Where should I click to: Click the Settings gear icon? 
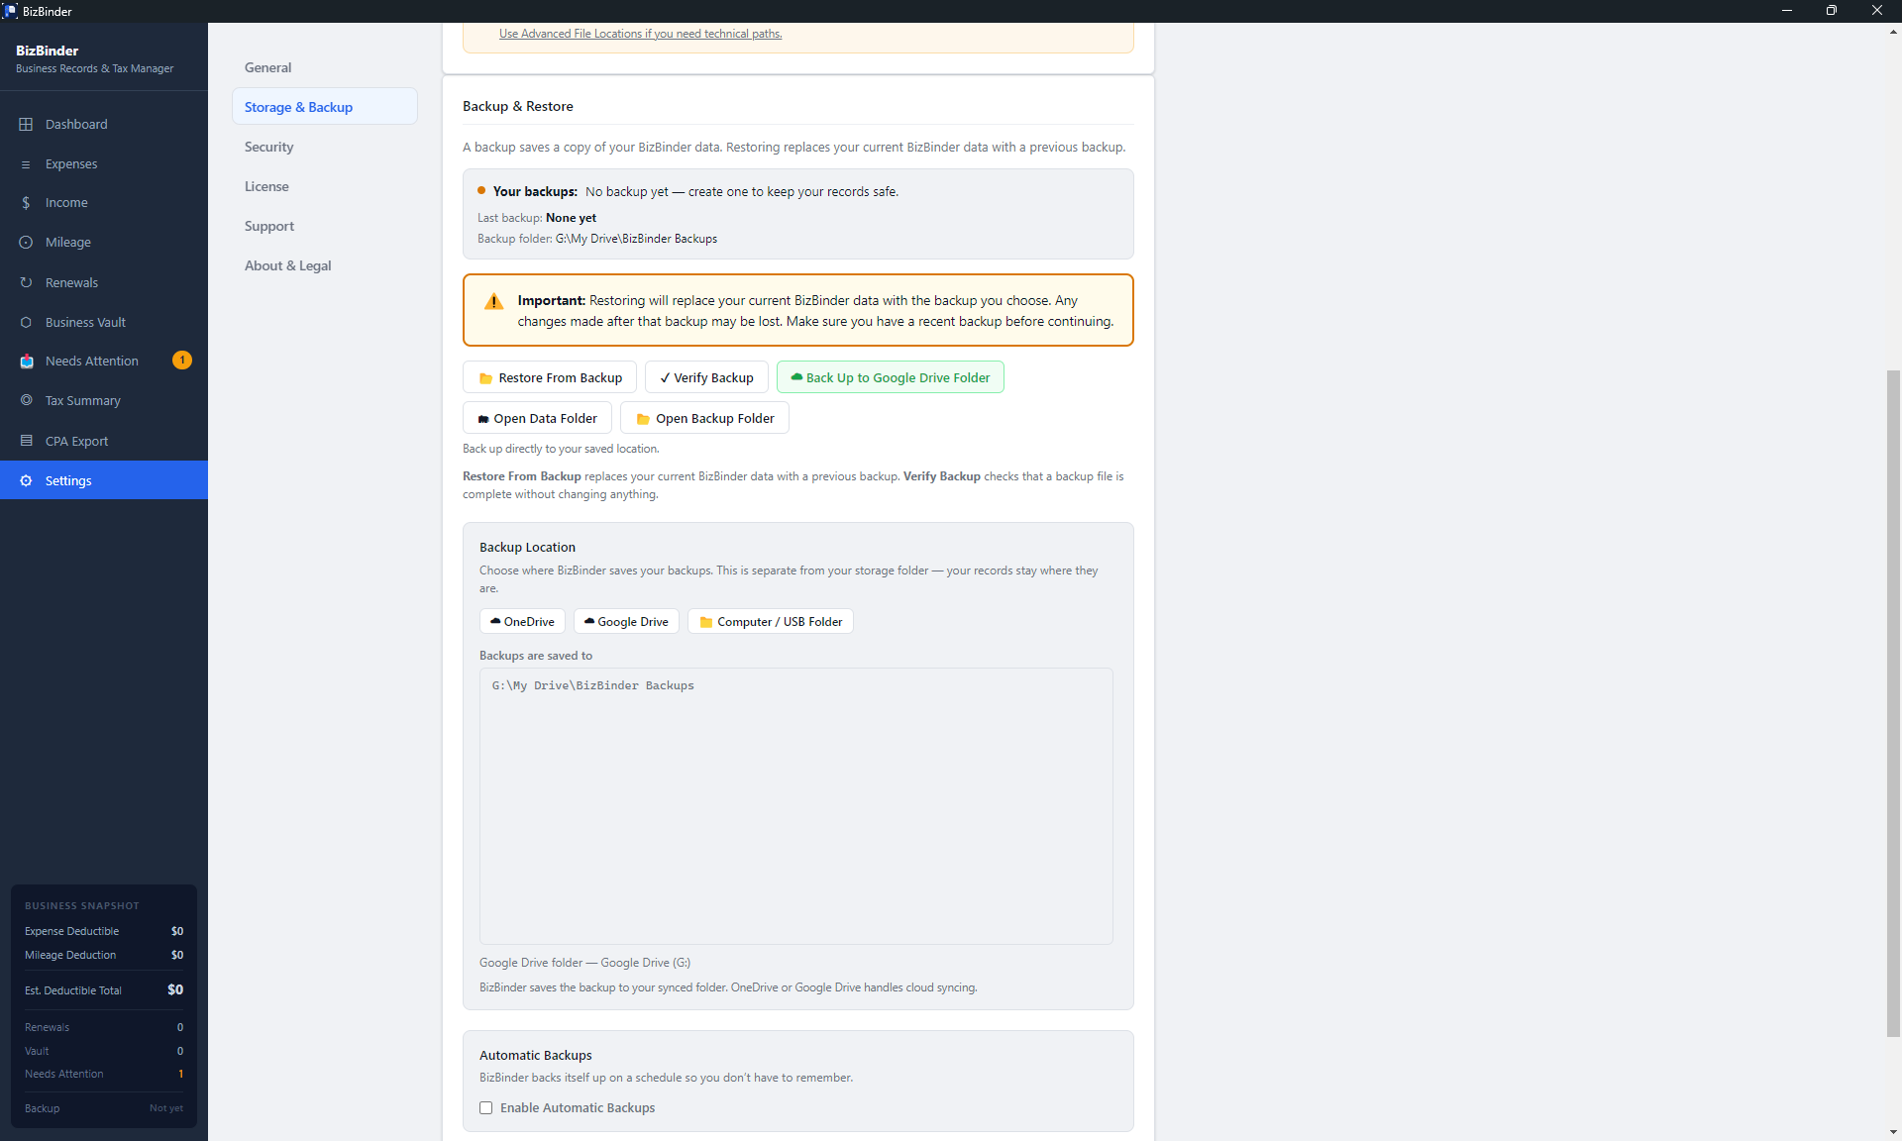click(x=26, y=480)
